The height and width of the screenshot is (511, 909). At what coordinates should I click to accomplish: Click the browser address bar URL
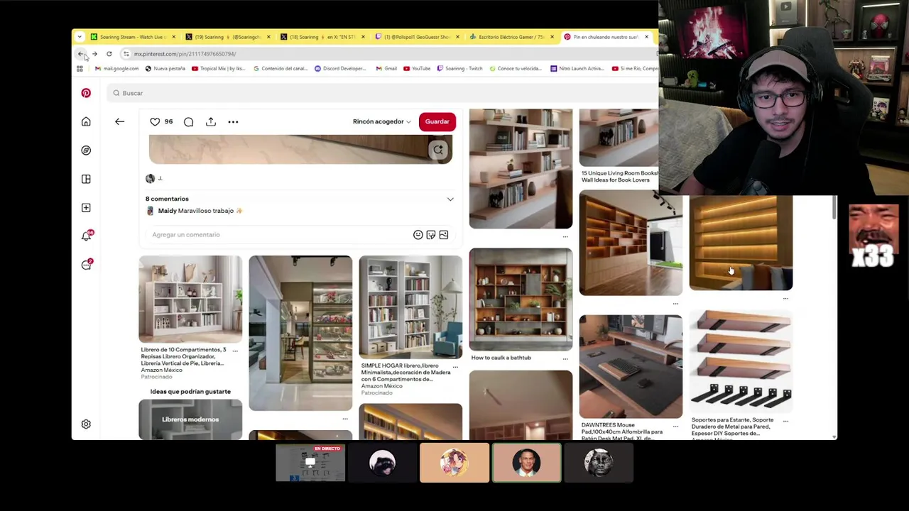point(185,54)
